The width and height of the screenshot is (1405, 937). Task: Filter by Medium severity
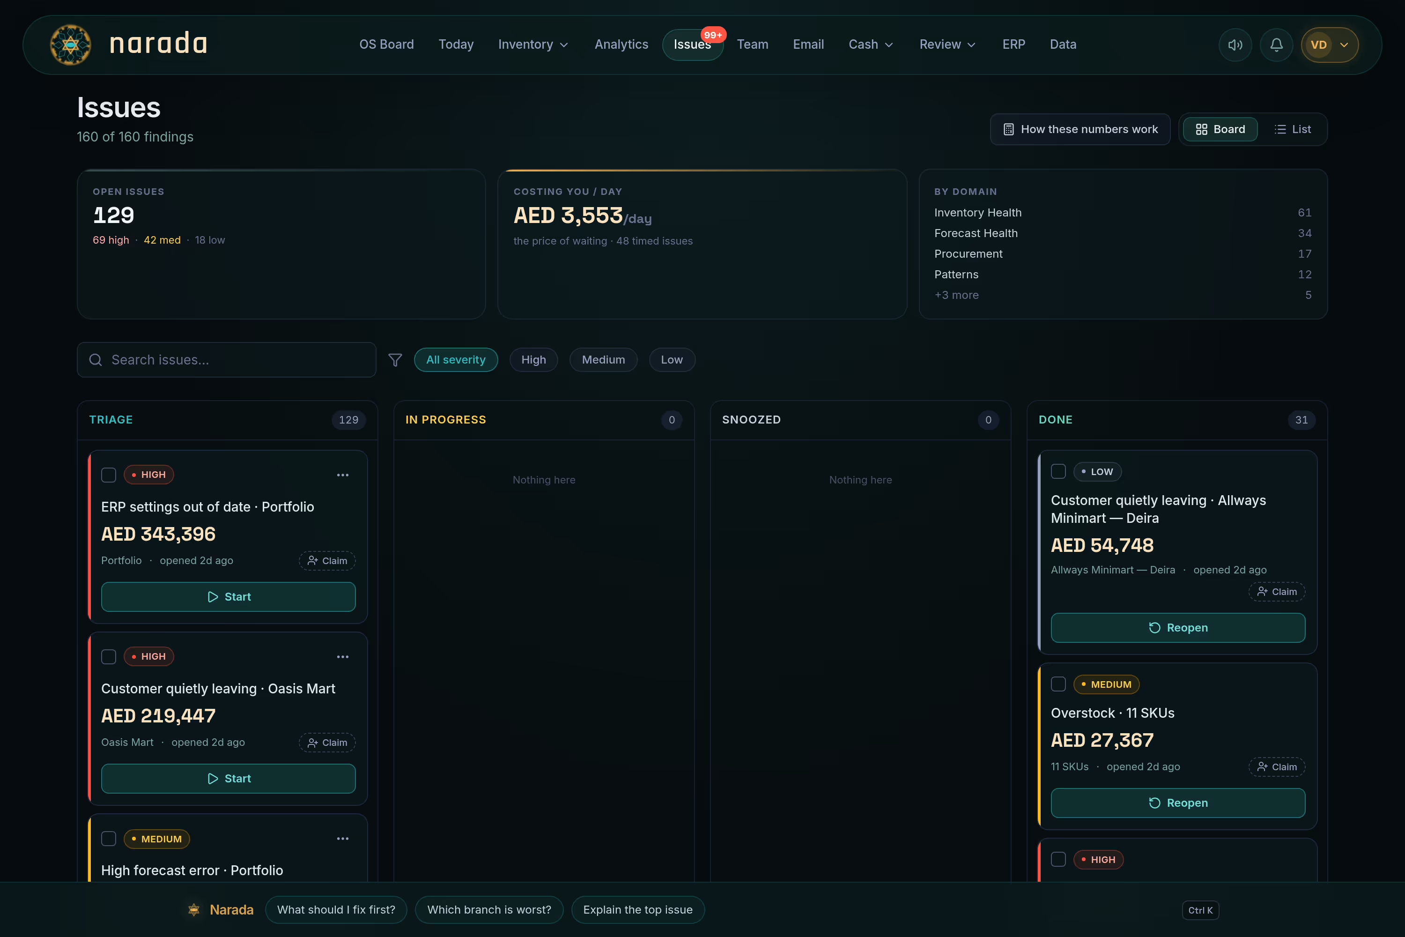[x=603, y=360]
